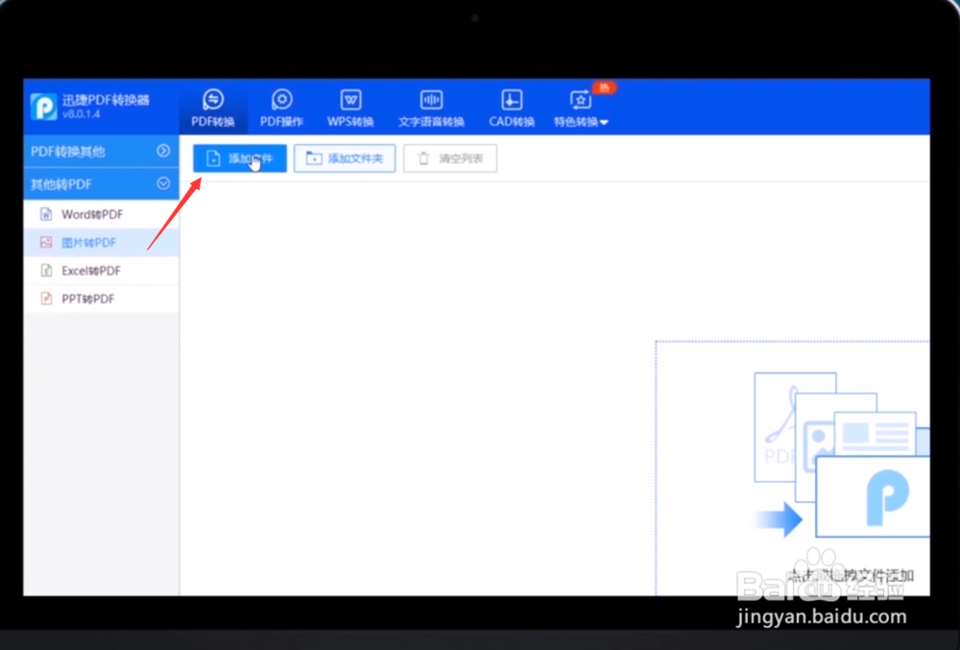Go to the CAD转换 tab
The width and height of the screenshot is (960, 650).
click(x=512, y=108)
